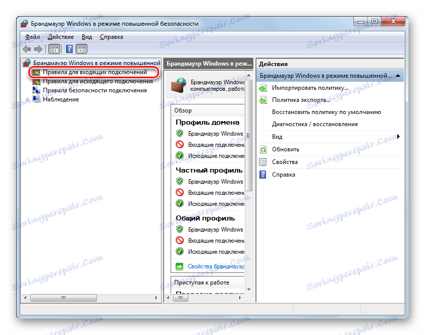Open the Действие menu
Viewport: 425px width, 335px height.
(61, 37)
